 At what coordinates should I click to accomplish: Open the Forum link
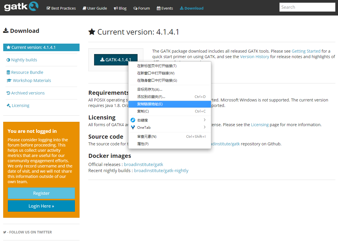142,8
